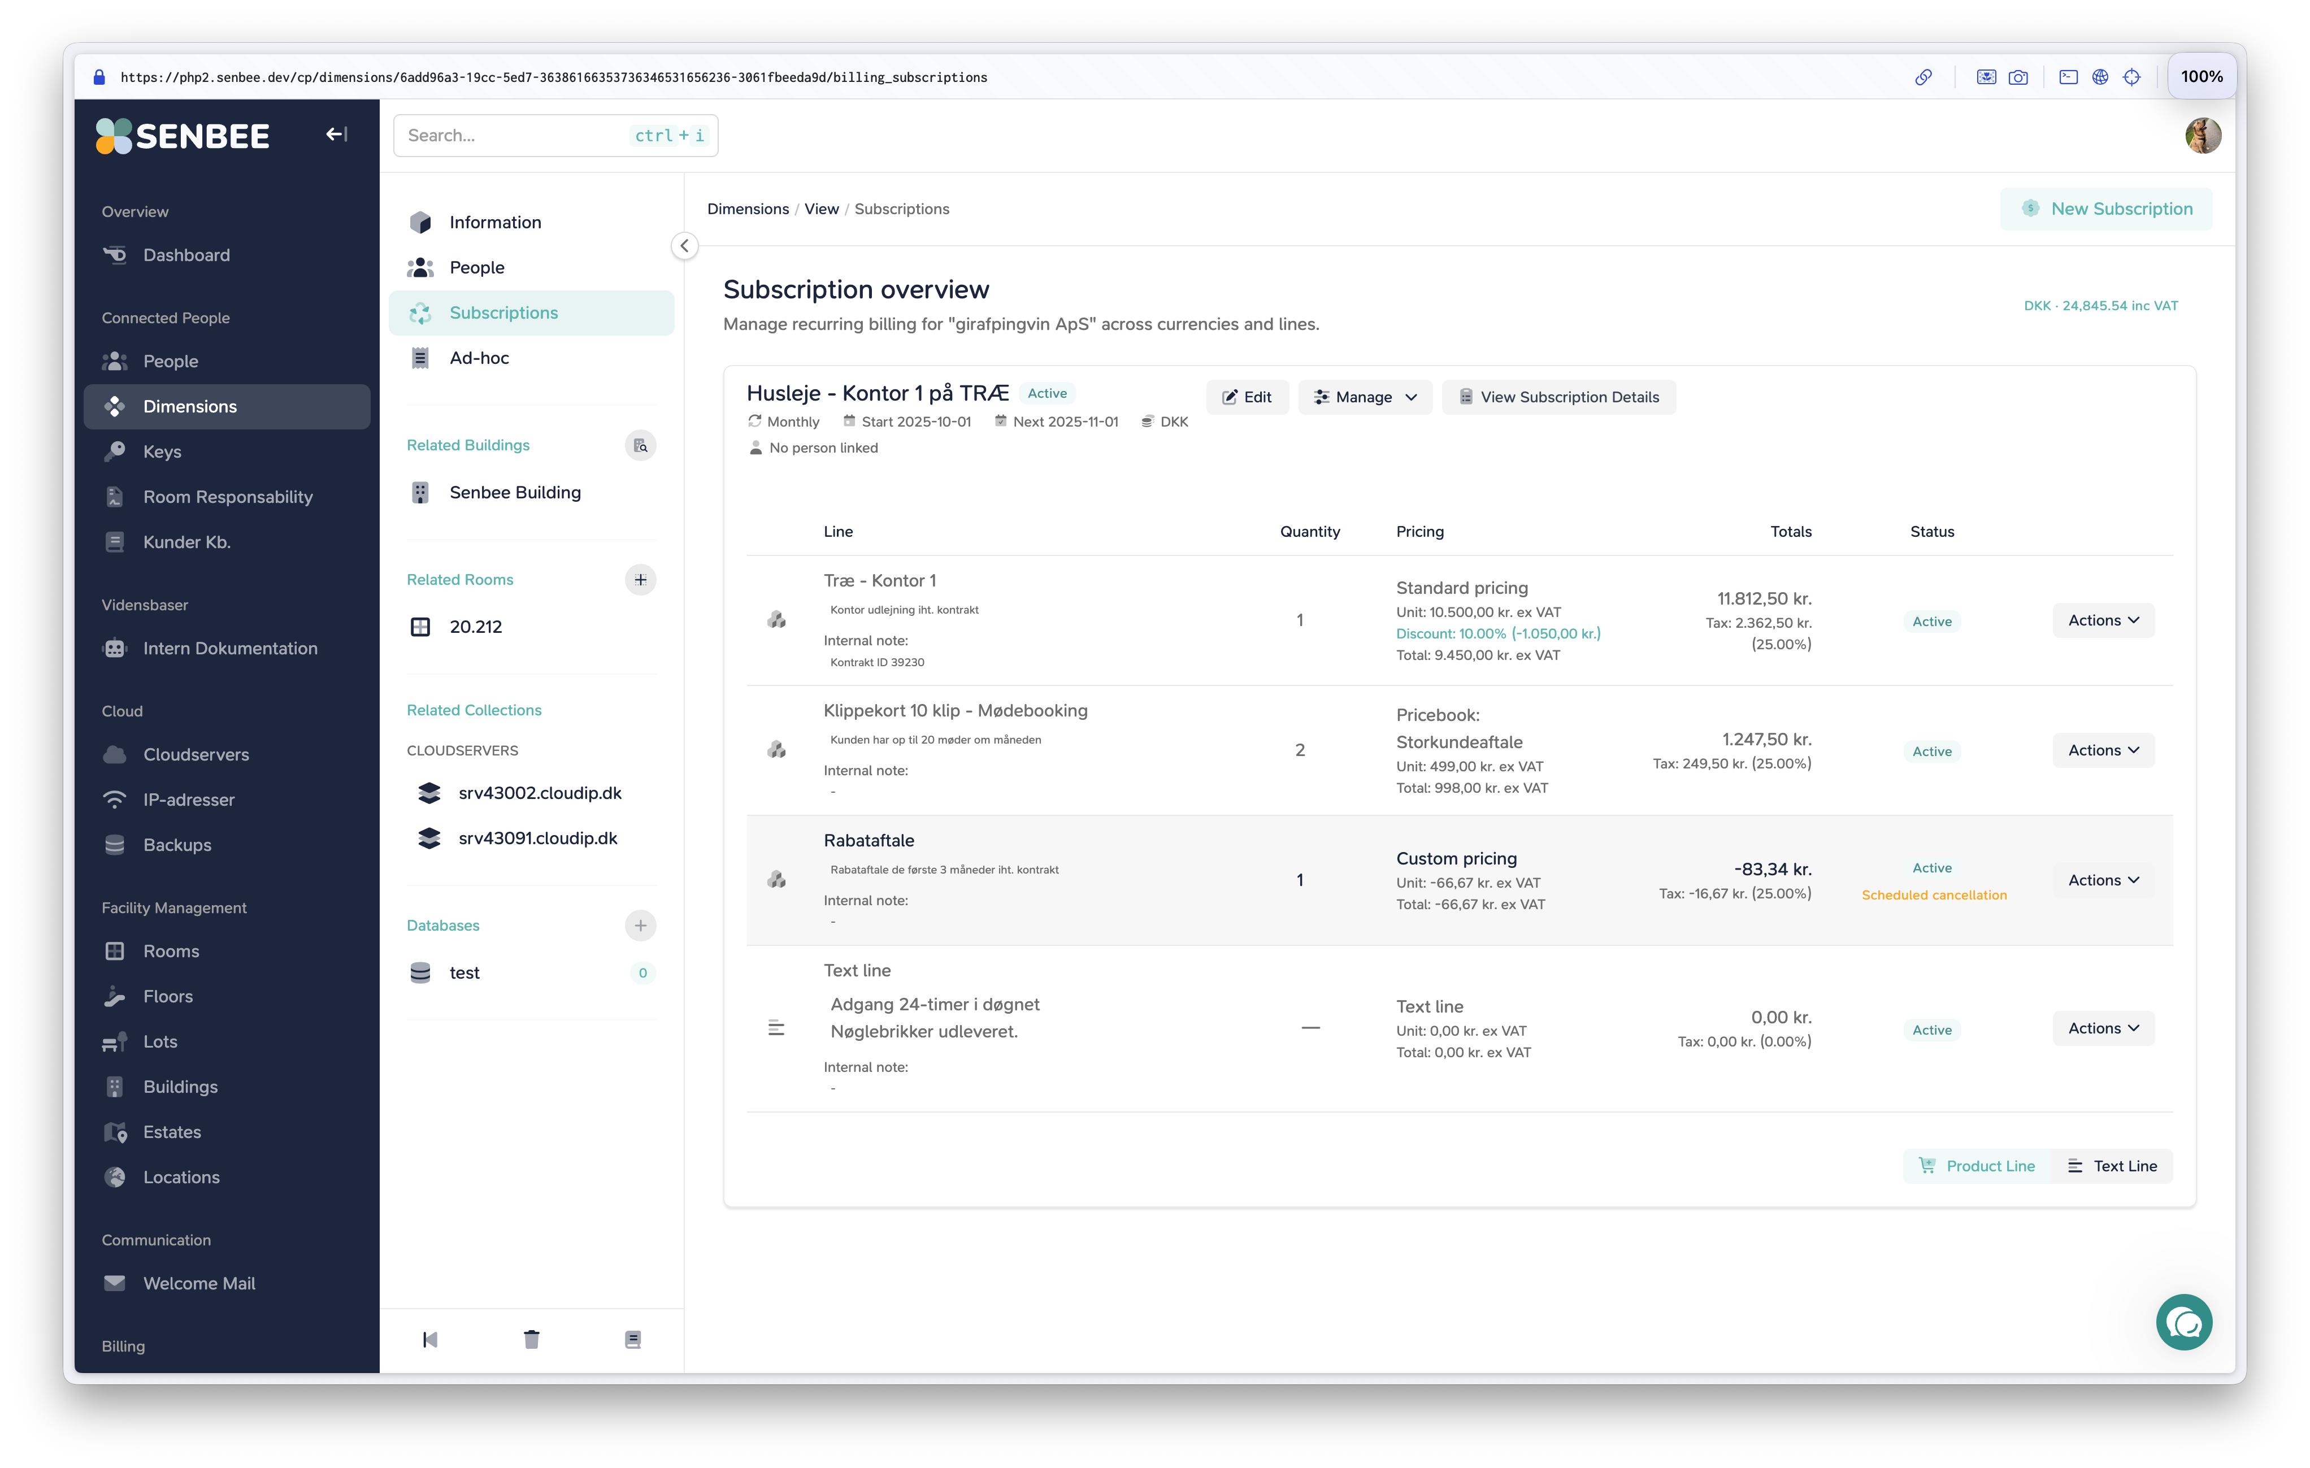Image resolution: width=2310 pixels, height=1468 pixels.
Task: Click the trash icon at panel bottom
Action: (532, 1339)
